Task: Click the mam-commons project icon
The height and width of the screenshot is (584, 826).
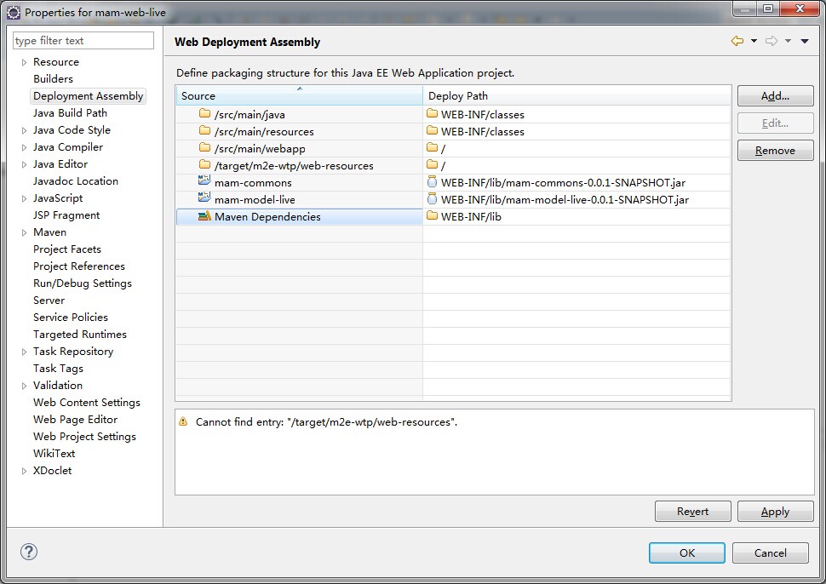Action: click(x=204, y=182)
